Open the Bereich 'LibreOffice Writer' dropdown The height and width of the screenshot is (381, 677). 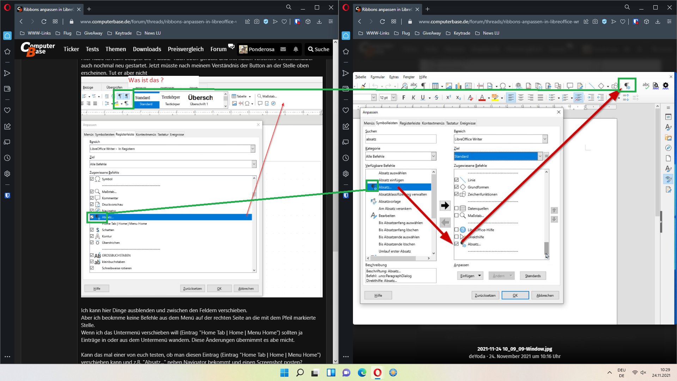pyautogui.click(x=544, y=139)
